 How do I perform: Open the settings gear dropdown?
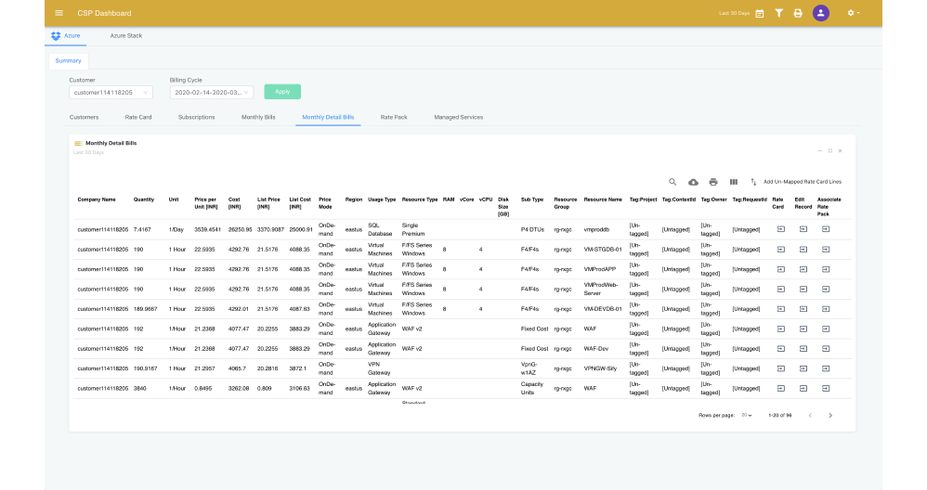click(853, 13)
